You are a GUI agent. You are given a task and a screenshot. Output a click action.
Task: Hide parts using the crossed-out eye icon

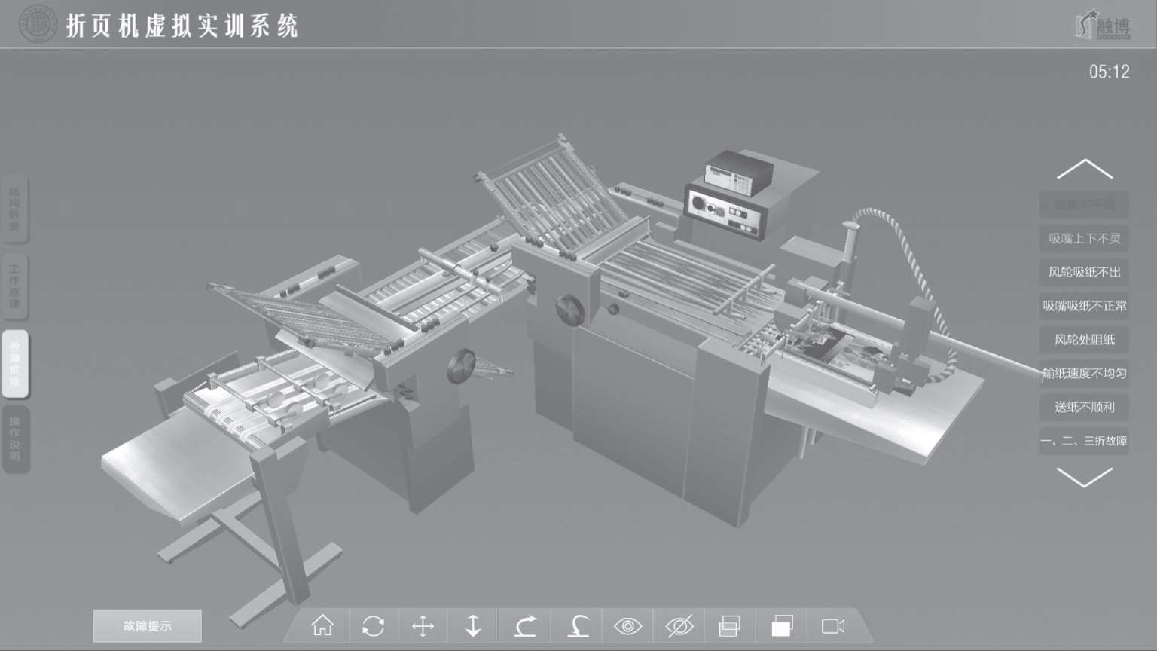(x=679, y=625)
